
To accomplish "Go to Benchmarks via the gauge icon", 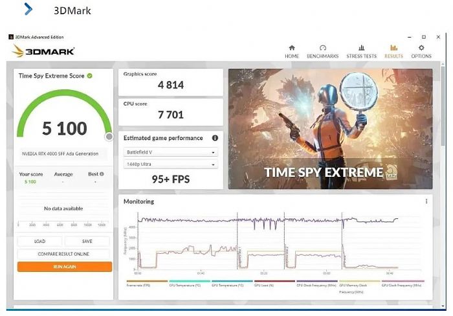I will (x=322, y=48).
